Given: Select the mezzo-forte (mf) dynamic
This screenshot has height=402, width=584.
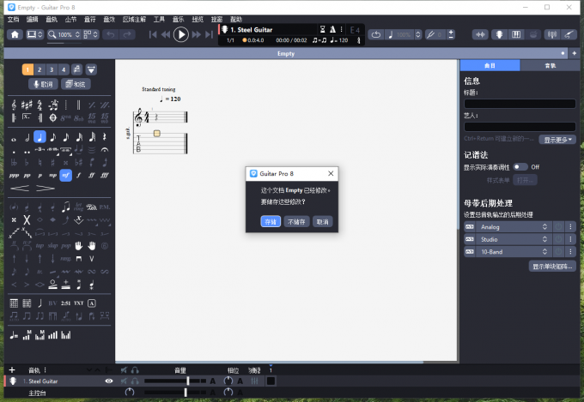Looking at the screenshot, I should point(65,174).
